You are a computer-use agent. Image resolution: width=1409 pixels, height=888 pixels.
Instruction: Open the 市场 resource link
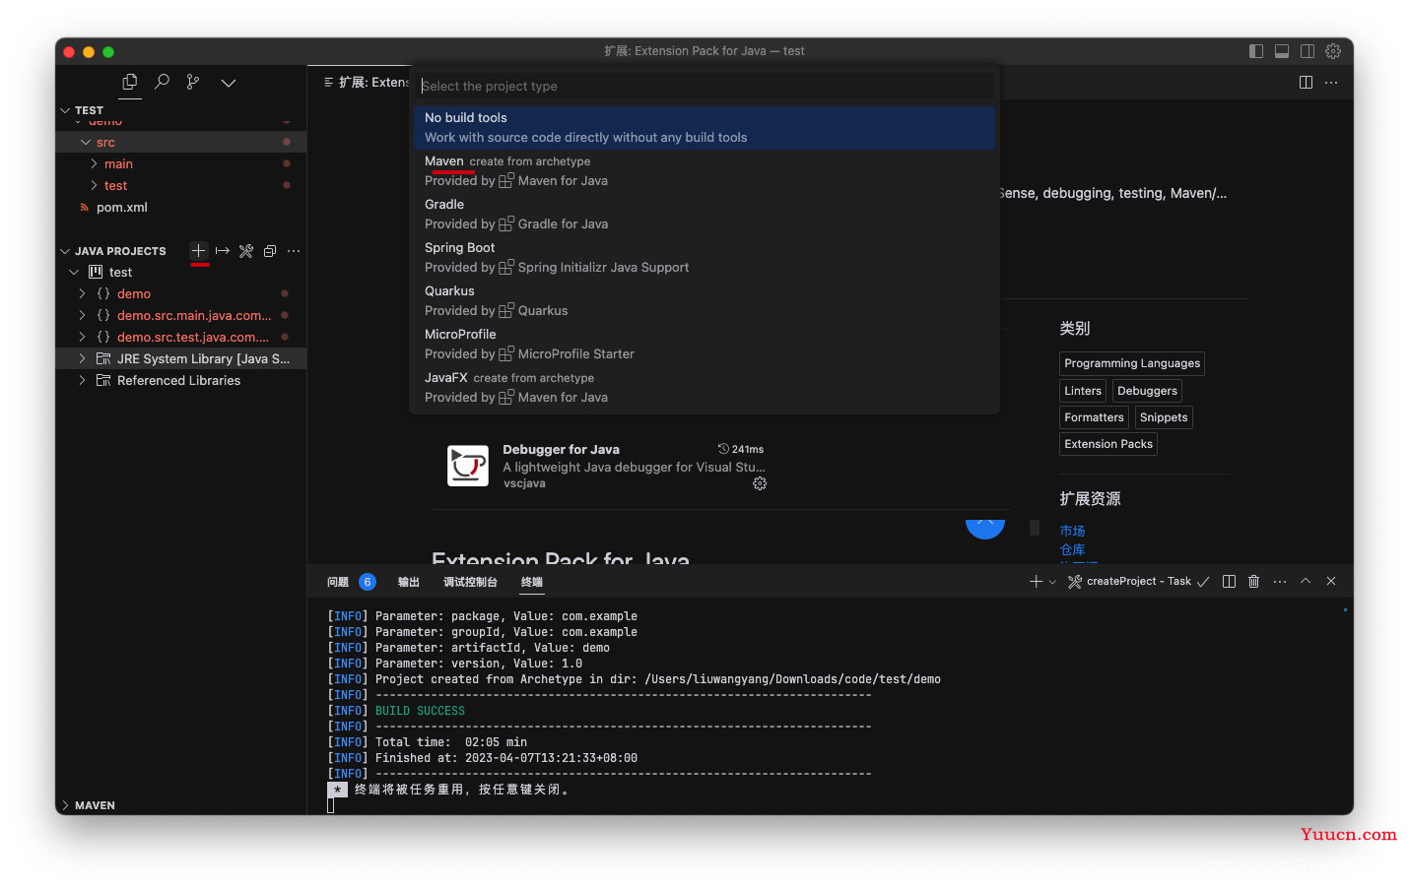point(1072,531)
